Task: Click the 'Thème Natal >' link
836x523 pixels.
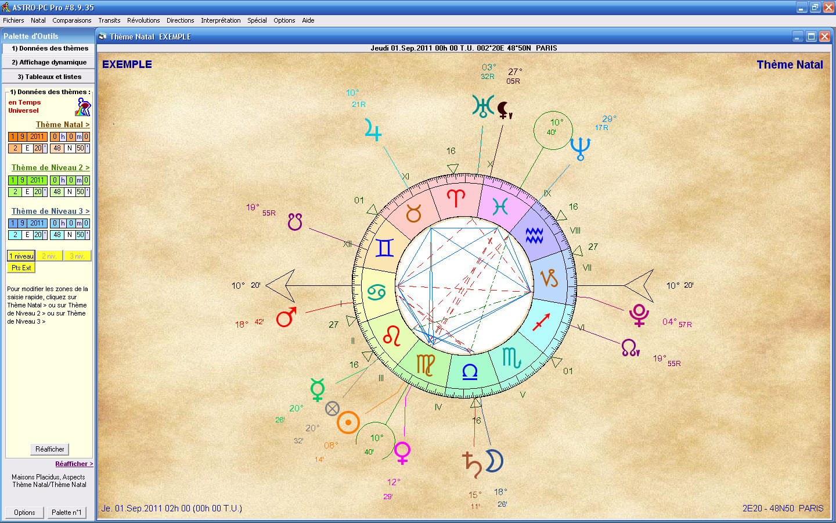Action: pos(63,124)
